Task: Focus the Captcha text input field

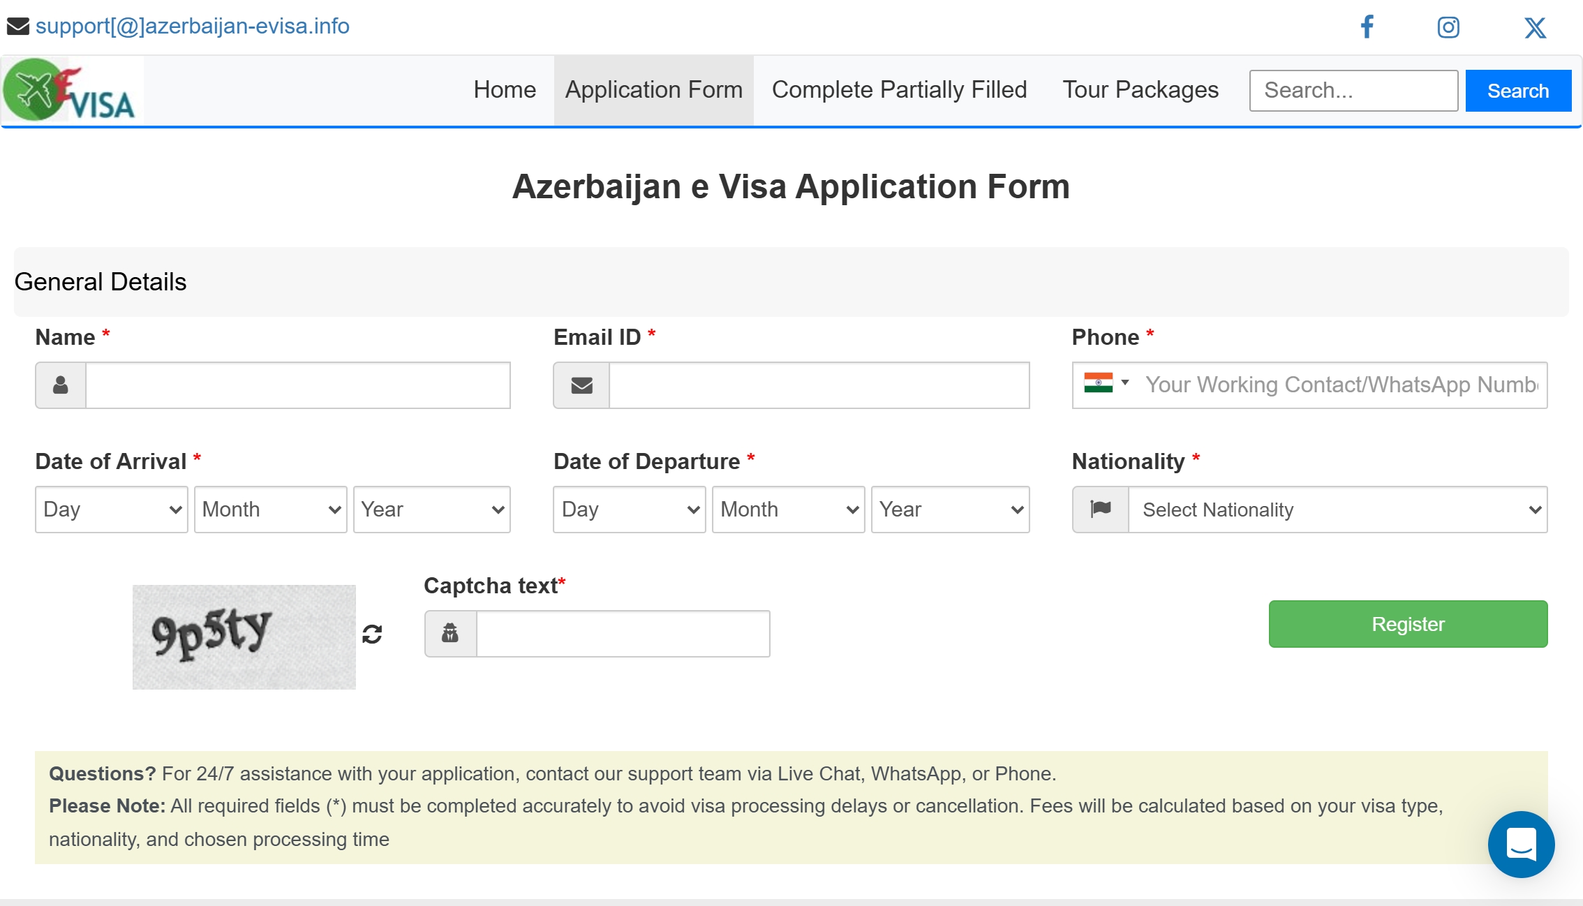Action: 623,634
